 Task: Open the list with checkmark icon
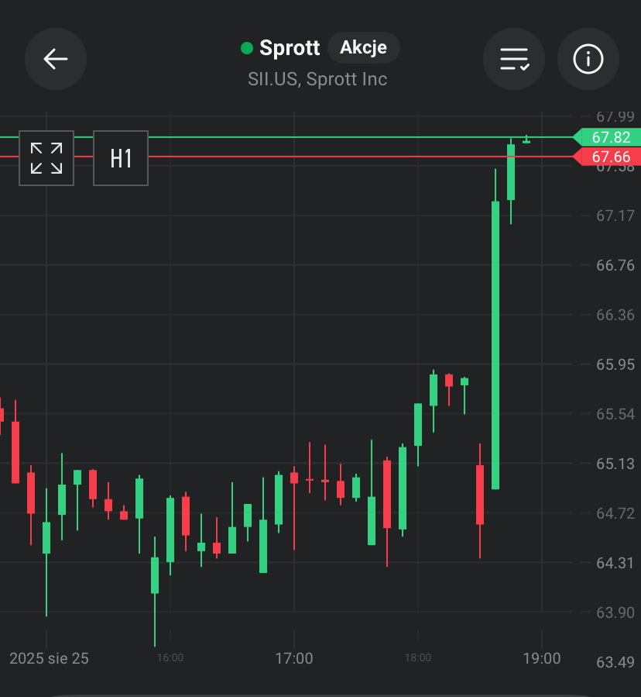tap(514, 59)
